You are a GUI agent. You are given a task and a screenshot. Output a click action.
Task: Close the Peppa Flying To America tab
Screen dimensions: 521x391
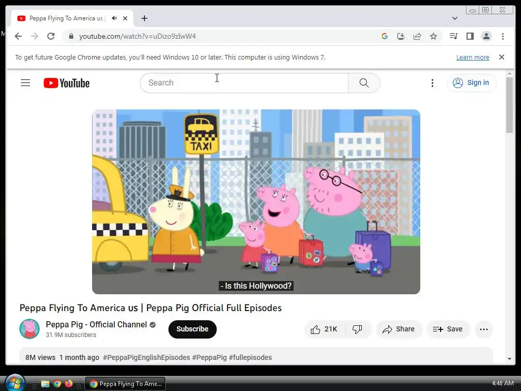point(125,18)
